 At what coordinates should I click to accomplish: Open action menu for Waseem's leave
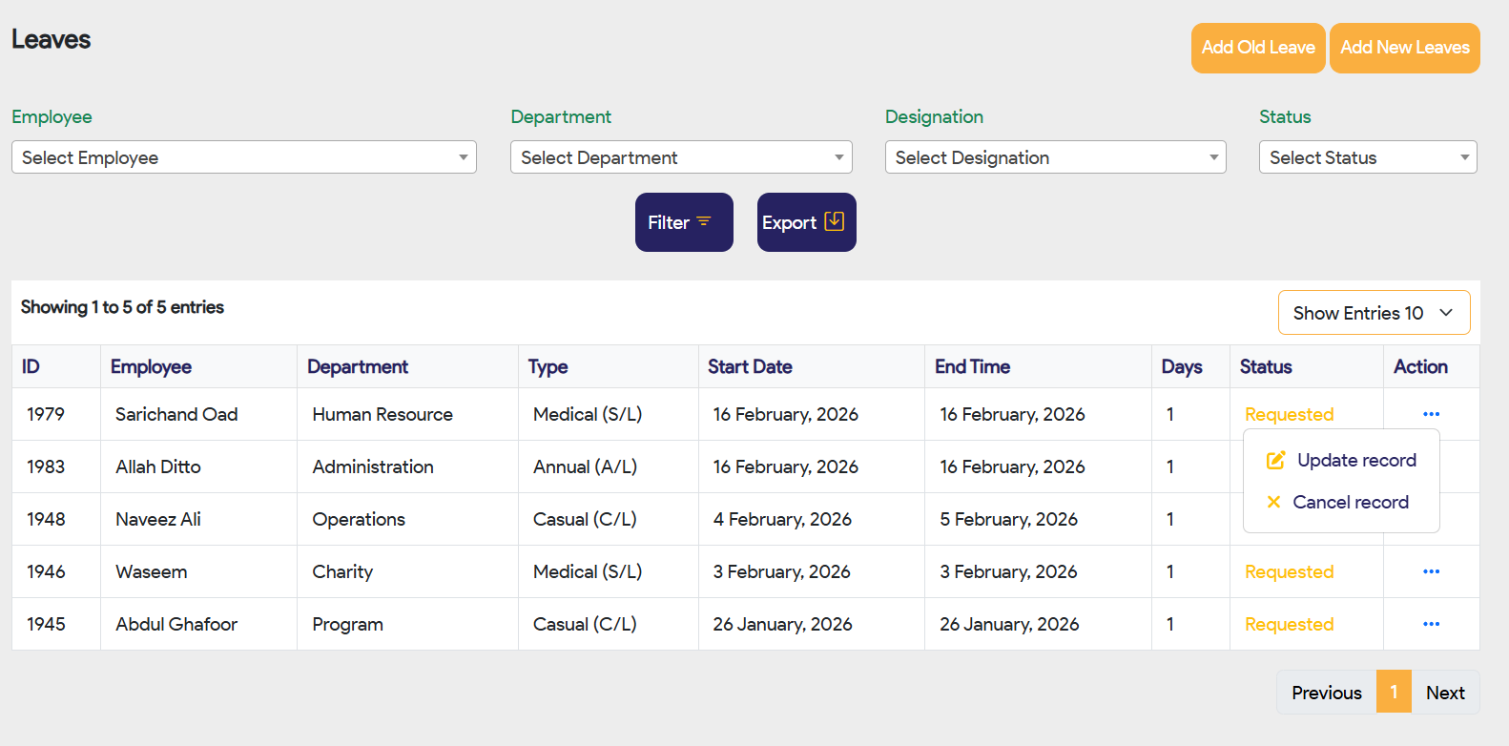pos(1431,571)
